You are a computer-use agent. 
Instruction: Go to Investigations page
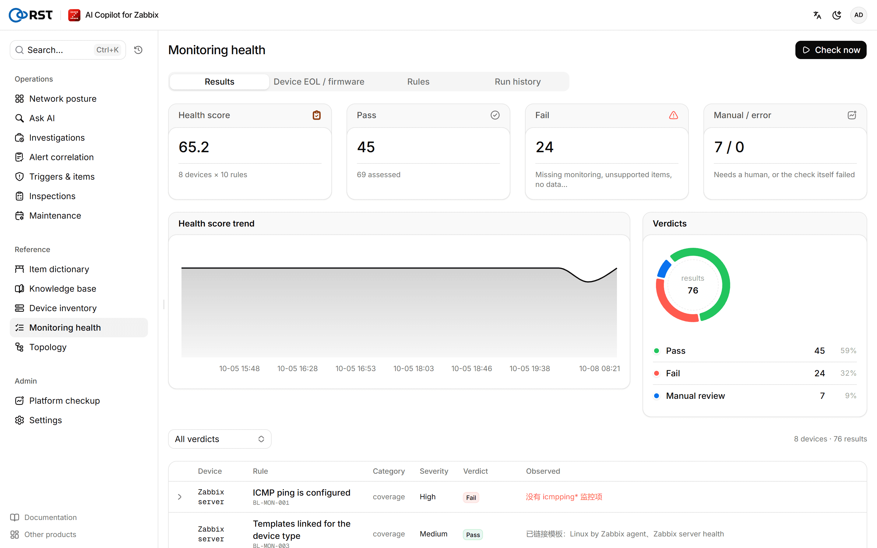79,138
